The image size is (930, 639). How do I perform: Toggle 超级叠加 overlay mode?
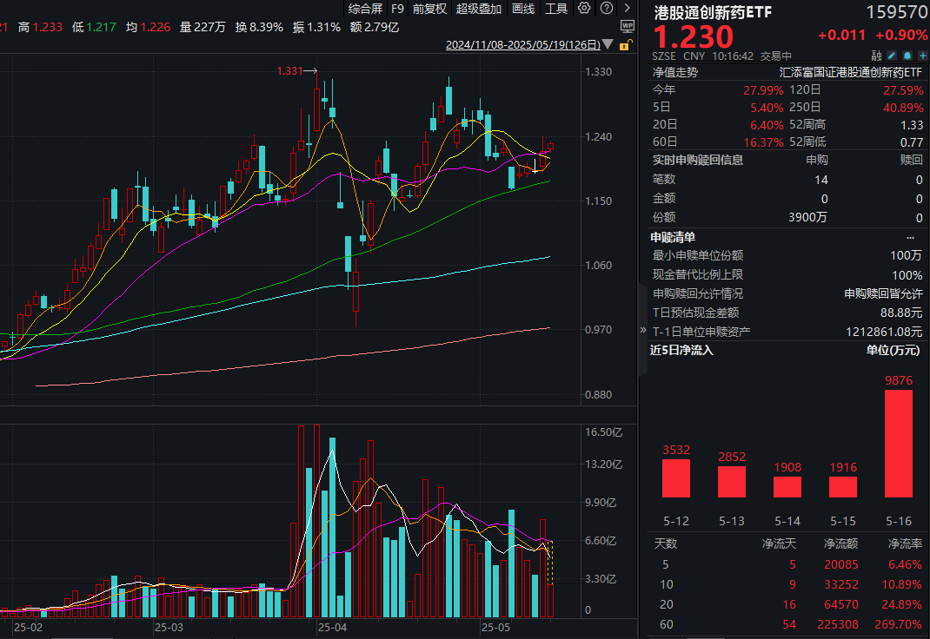click(x=479, y=9)
